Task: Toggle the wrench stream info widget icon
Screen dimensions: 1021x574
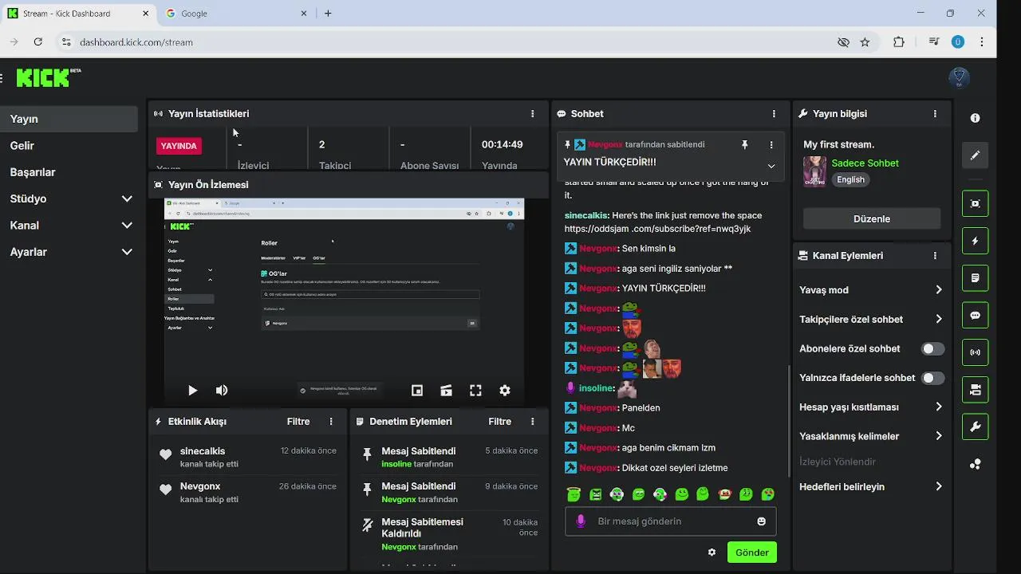Action: 975,427
